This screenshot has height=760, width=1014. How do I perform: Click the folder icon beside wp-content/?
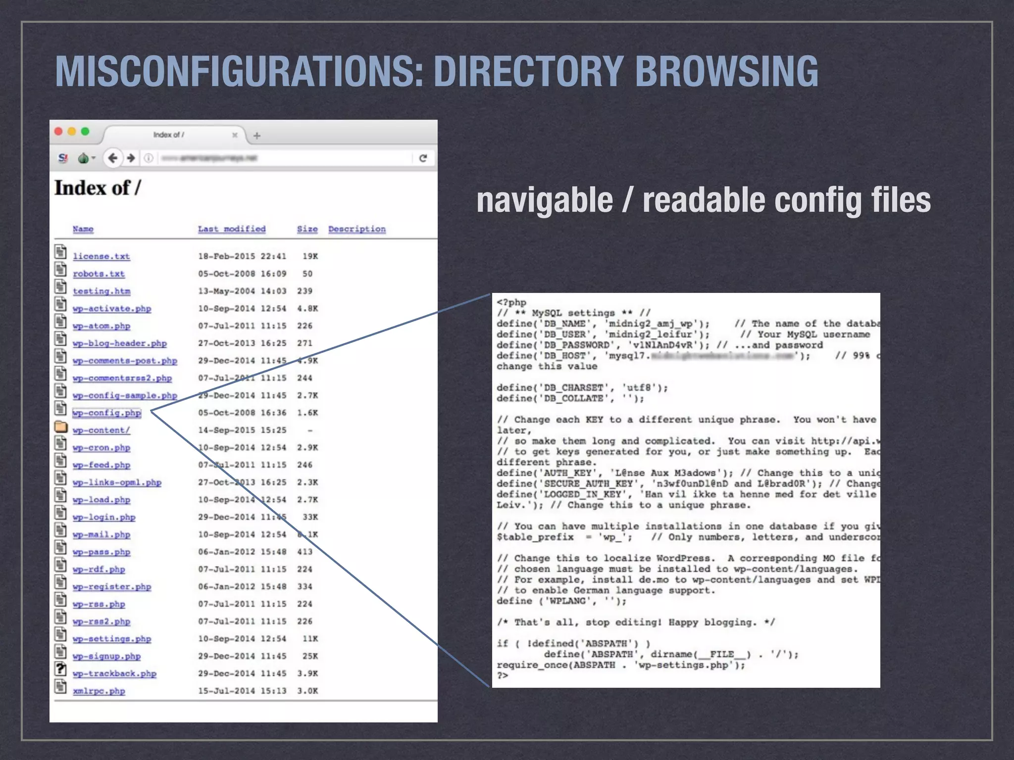[x=61, y=427]
